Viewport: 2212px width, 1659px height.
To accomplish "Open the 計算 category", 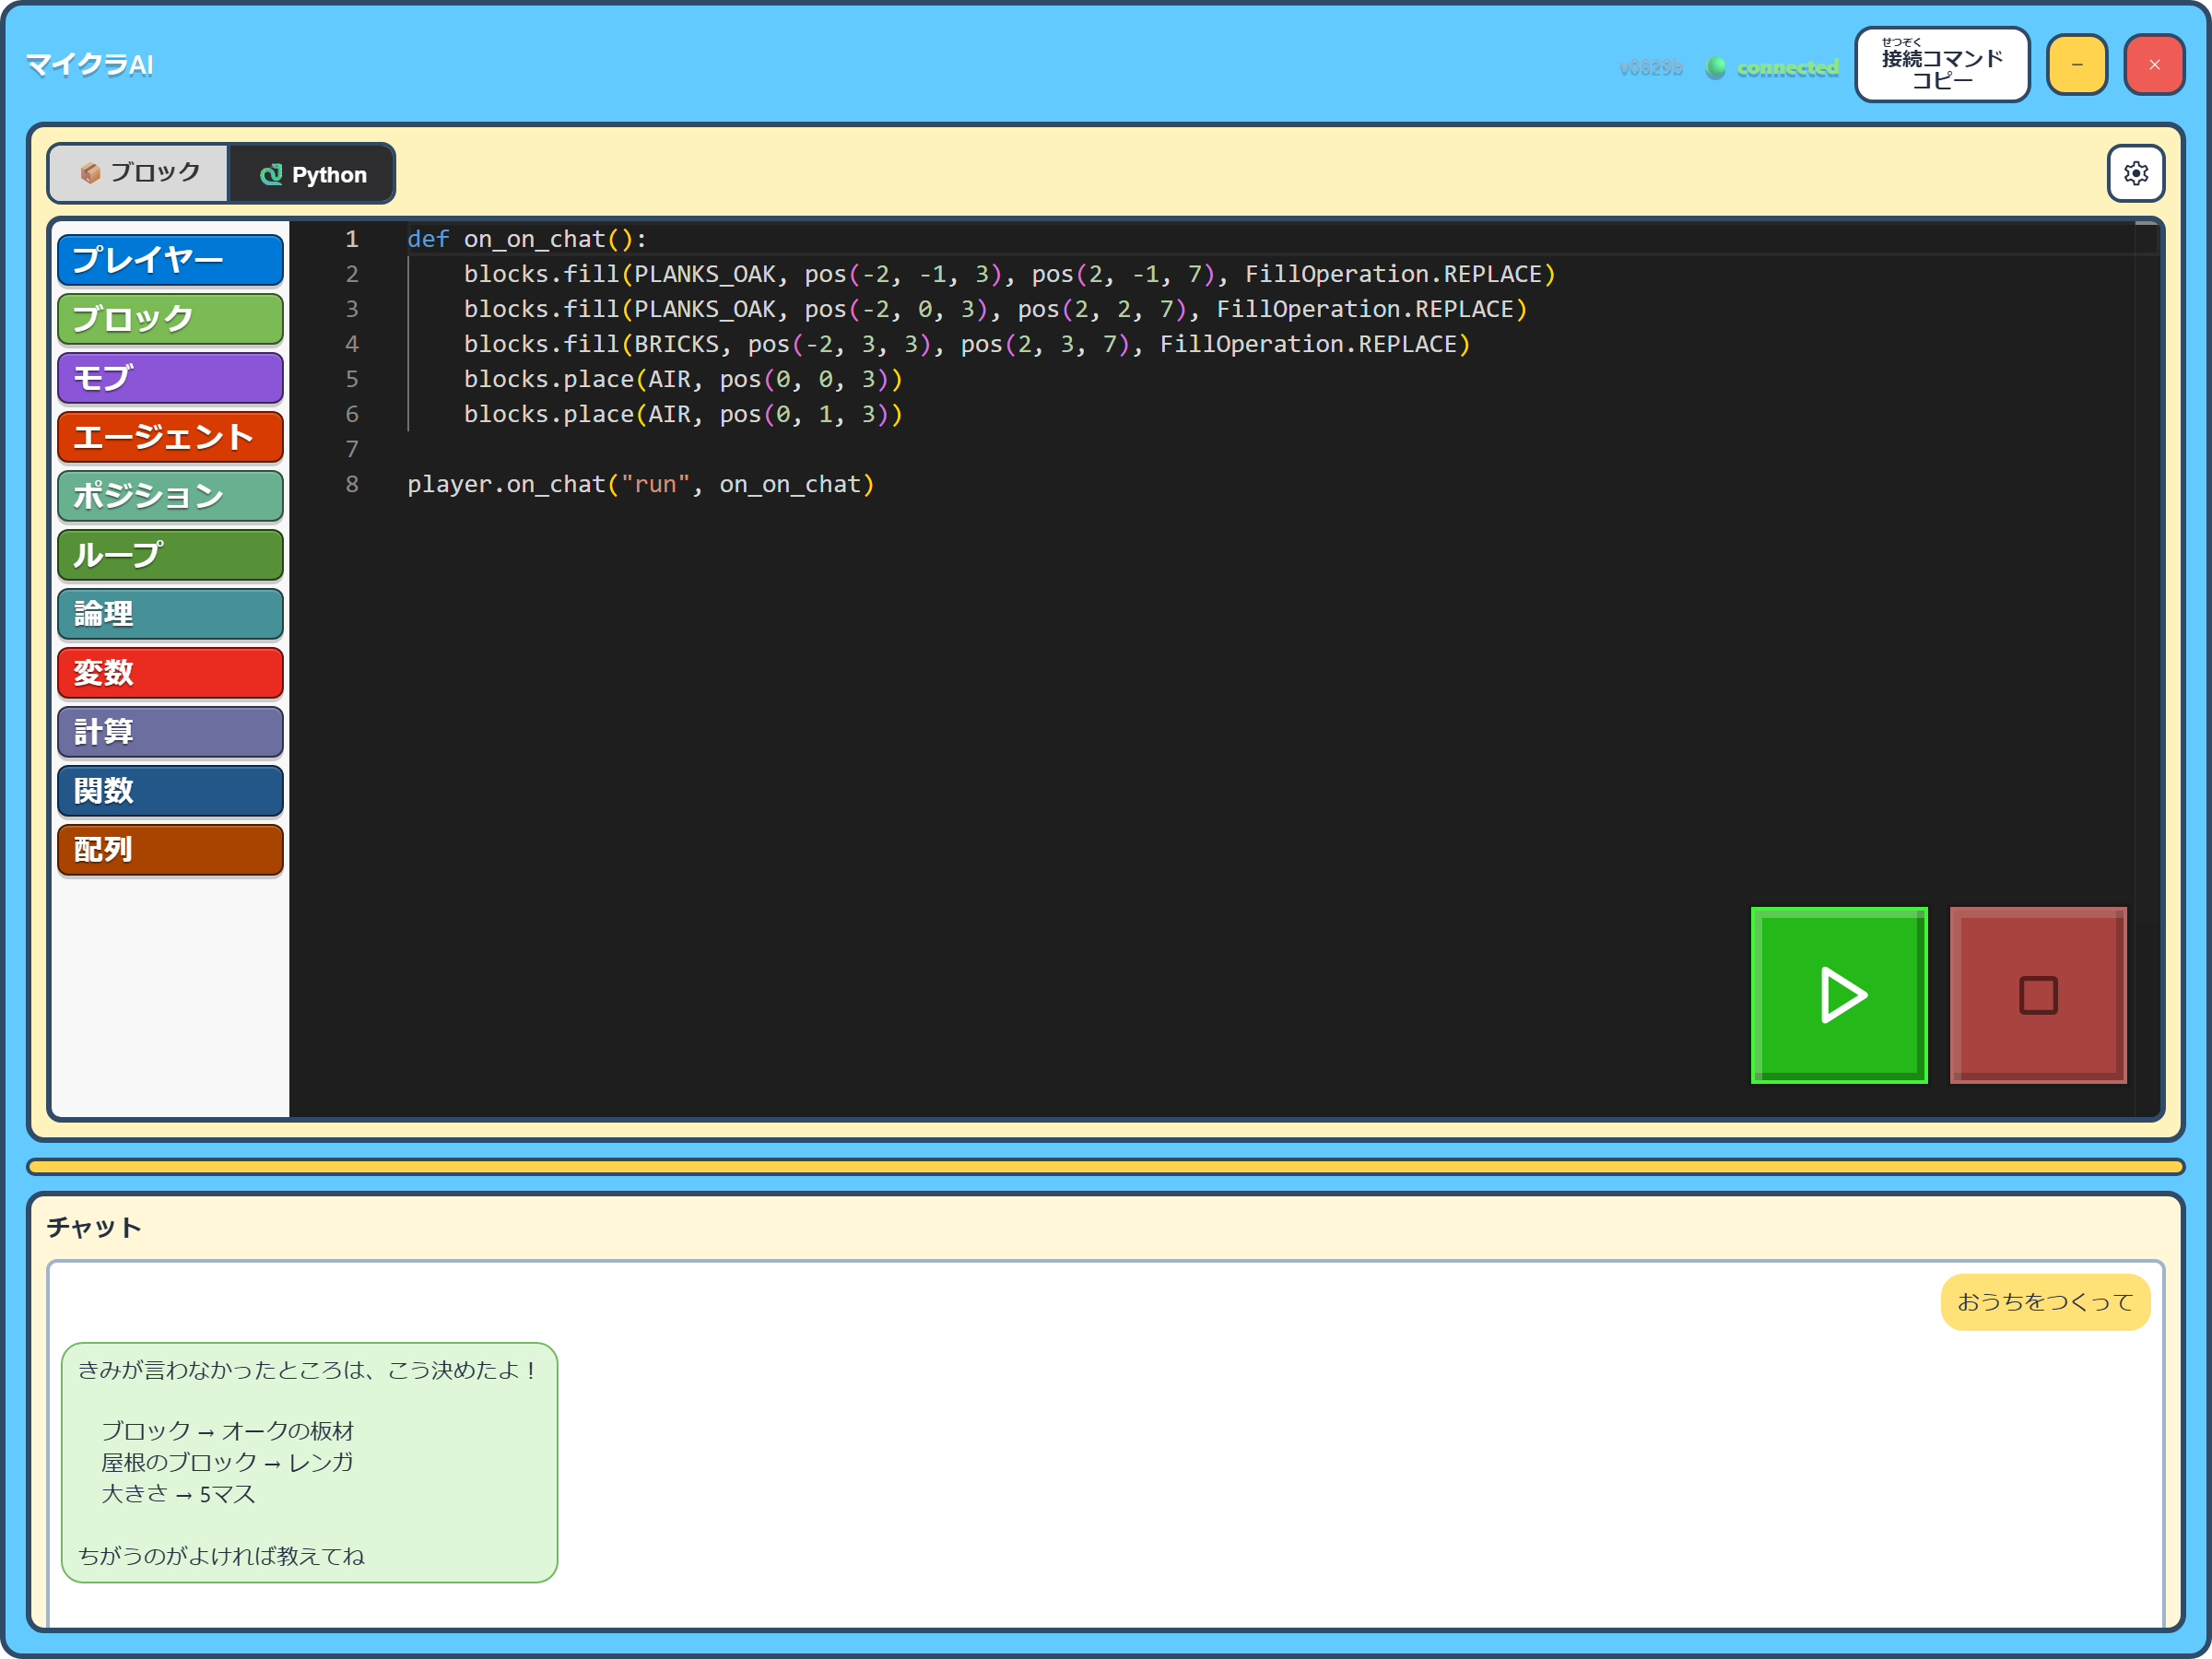I will (170, 732).
